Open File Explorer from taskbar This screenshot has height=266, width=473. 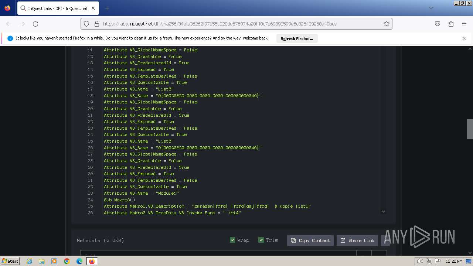tap(42, 261)
